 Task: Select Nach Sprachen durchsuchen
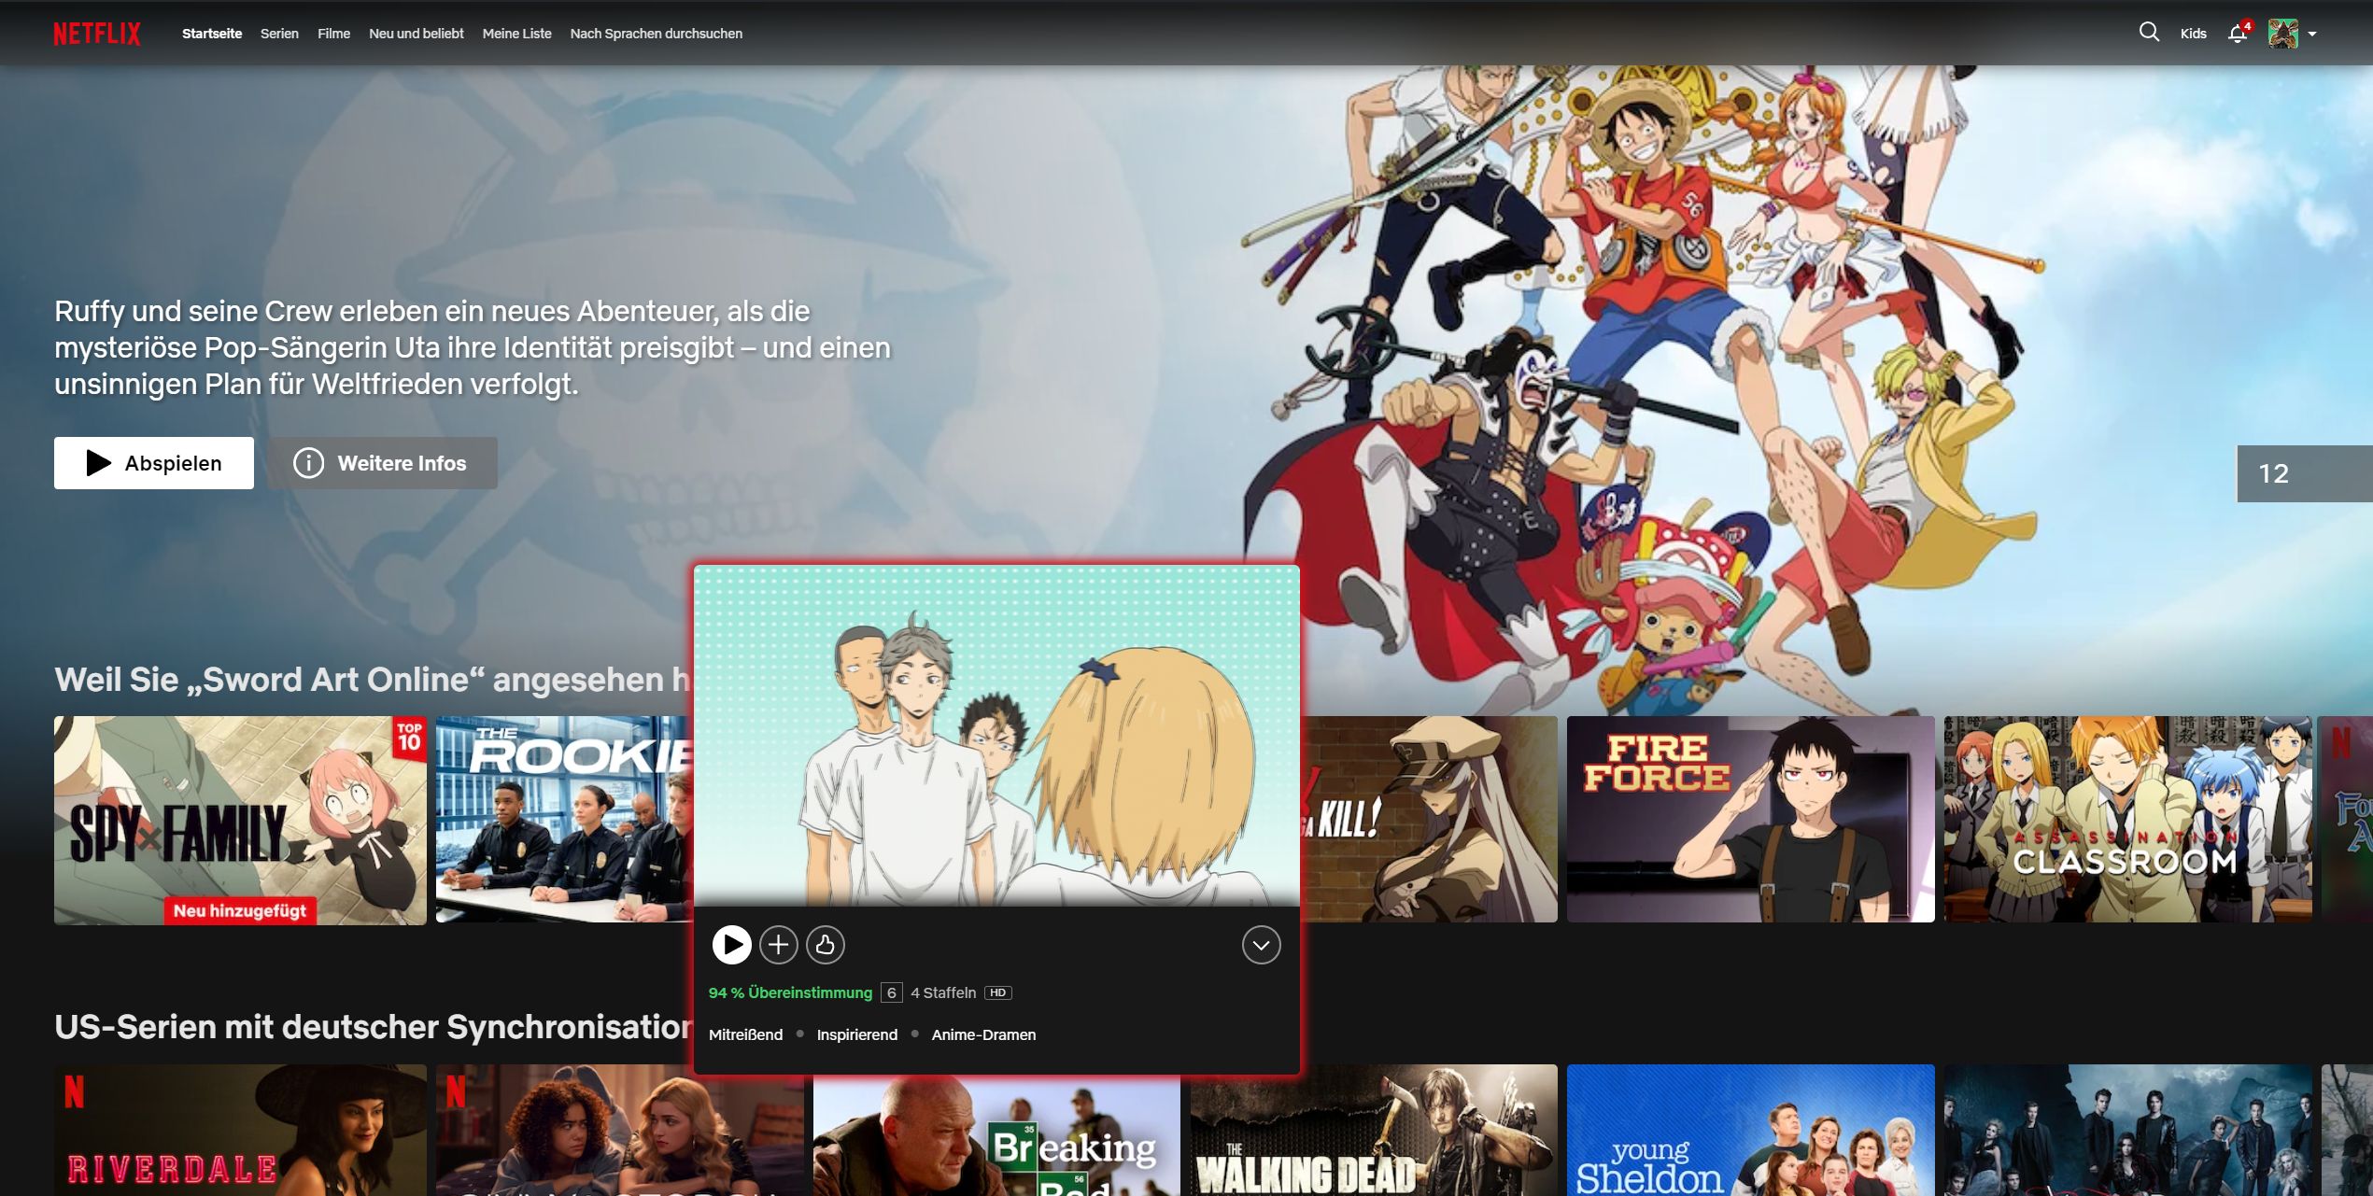click(x=656, y=34)
